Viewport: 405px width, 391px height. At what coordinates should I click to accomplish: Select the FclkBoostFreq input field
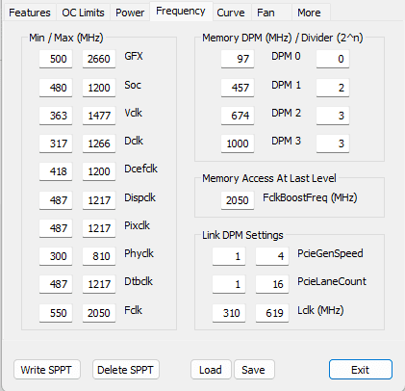point(238,200)
